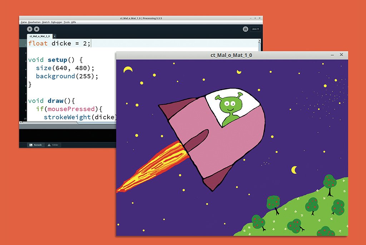Select the ct_Mal_o_Mat_1_0 sketch tab

pyautogui.click(x=39, y=36)
